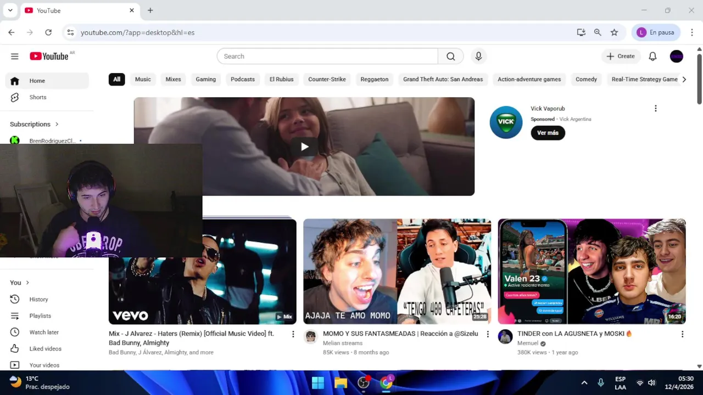Show more filter chips with right arrow

click(x=684, y=80)
